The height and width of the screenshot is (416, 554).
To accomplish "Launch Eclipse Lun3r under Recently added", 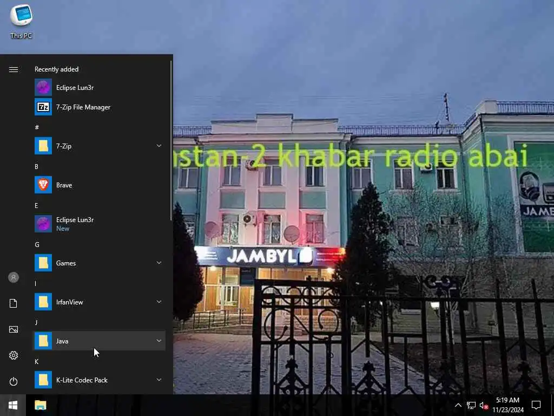I will pos(99,87).
